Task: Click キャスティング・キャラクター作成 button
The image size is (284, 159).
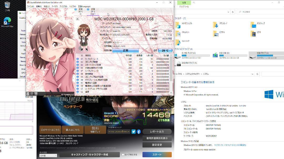Action: pyautogui.click(x=89, y=155)
